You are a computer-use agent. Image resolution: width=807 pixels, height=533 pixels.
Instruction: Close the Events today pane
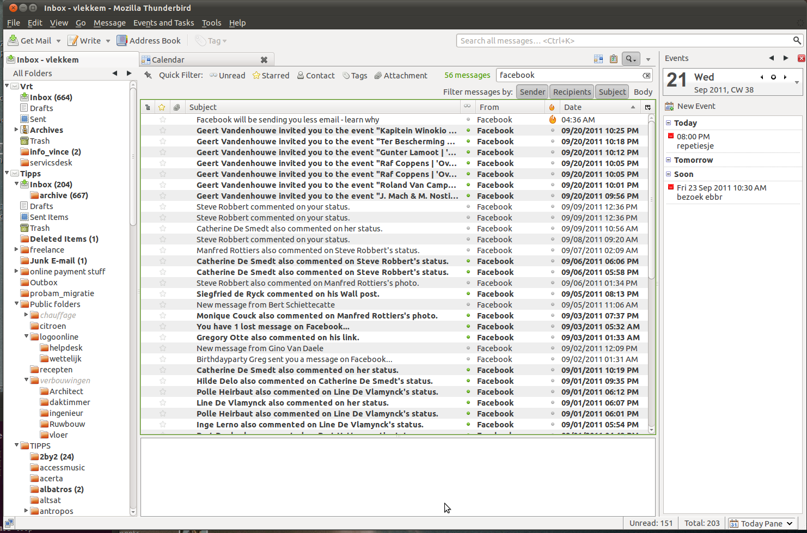(x=802, y=58)
